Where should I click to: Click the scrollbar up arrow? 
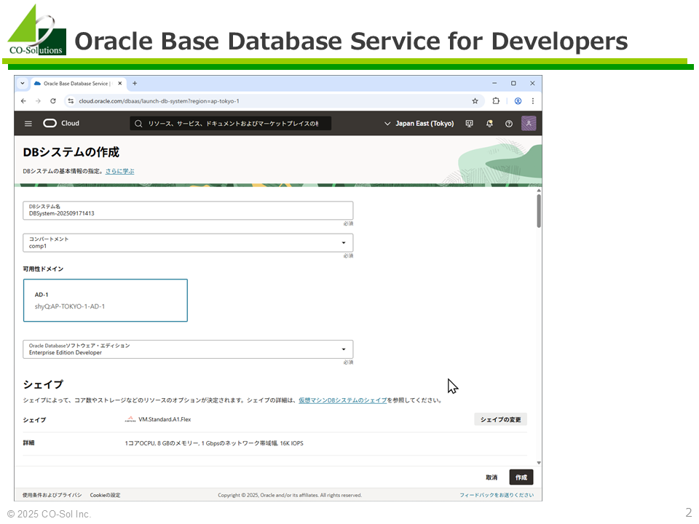539,190
